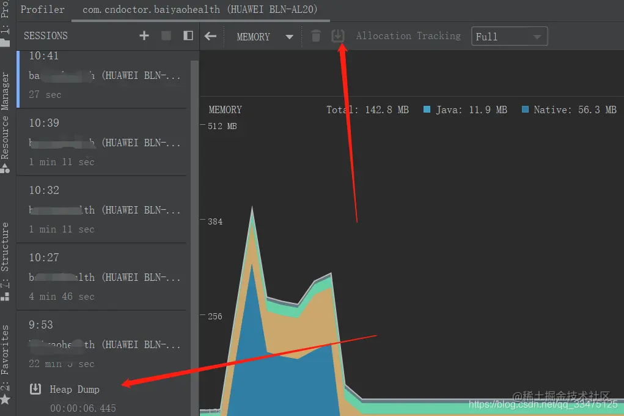624x416 pixels.
Task: Click the back arrow to leave Memory view
Action: click(x=211, y=36)
